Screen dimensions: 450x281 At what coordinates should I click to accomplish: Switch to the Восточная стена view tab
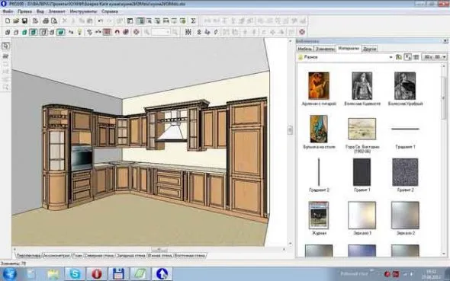click(190, 256)
